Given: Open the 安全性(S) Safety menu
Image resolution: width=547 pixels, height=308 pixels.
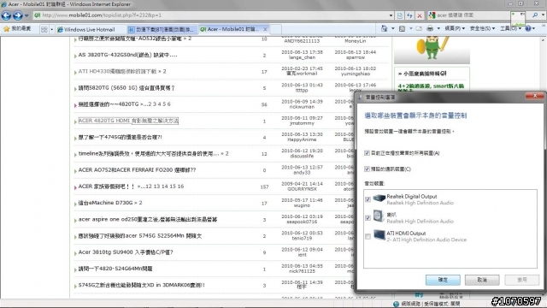Looking at the screenshot, I should [x=482, y=28].
